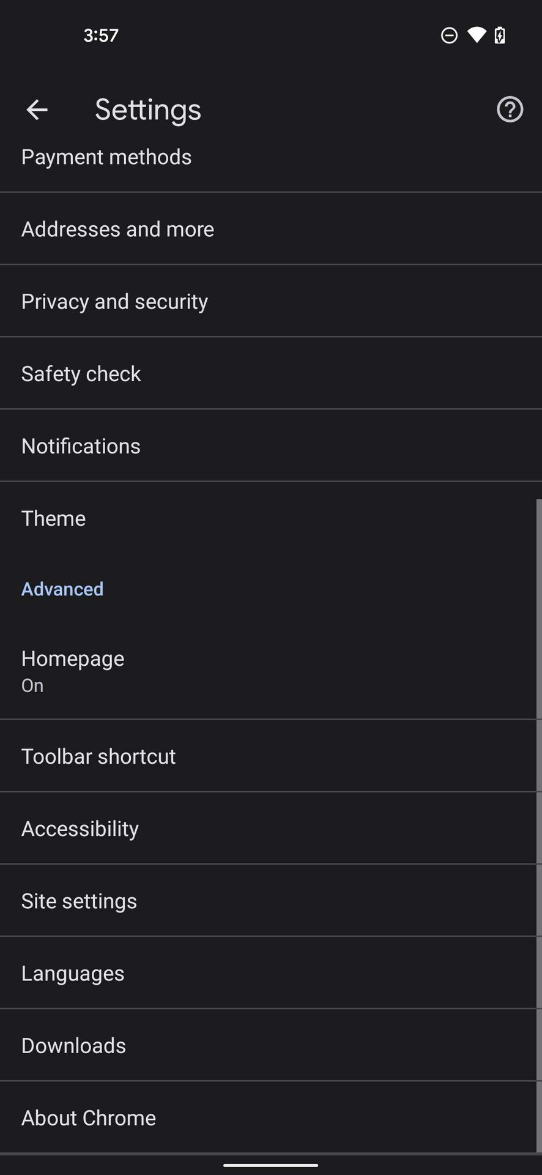View About Chrome
This screenshot has height=1175, width=542.
point(89,1117)
